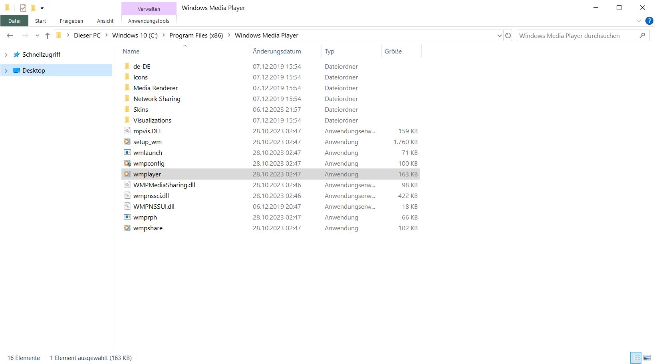Click the 422 KB size cell

pyautogui.click(x=408, y=196)
